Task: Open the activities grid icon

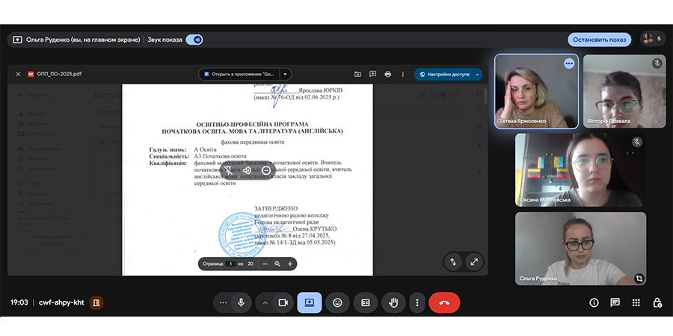Action: coord(636,302)
